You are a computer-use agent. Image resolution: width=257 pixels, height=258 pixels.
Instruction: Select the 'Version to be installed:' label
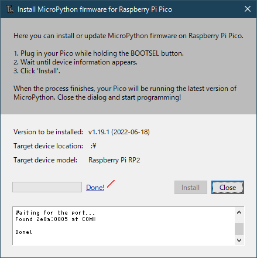[48, 132]
